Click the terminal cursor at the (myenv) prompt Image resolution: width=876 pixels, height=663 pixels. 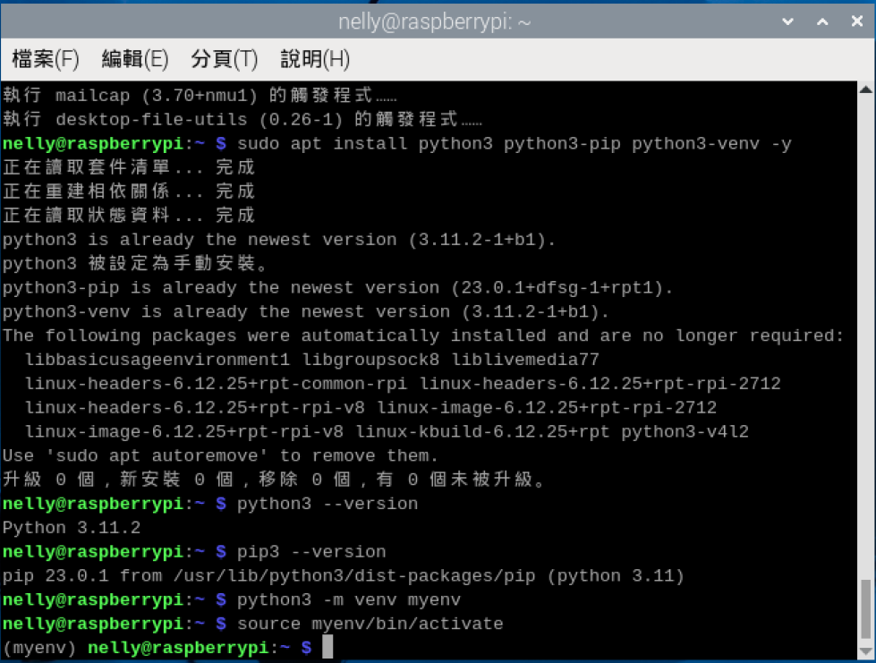(x=327, y=648)
